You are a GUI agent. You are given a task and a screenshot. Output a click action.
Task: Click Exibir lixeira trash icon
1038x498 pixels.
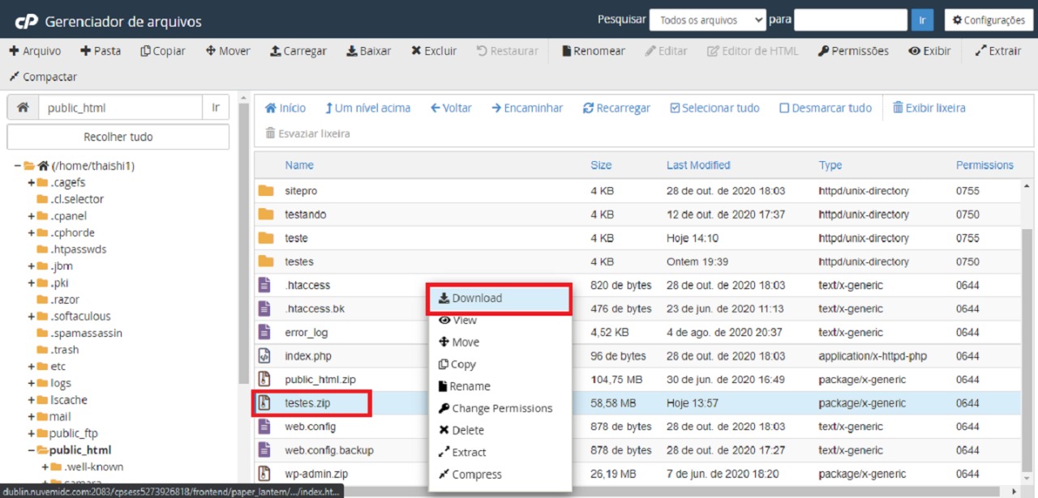click(898, 108)
